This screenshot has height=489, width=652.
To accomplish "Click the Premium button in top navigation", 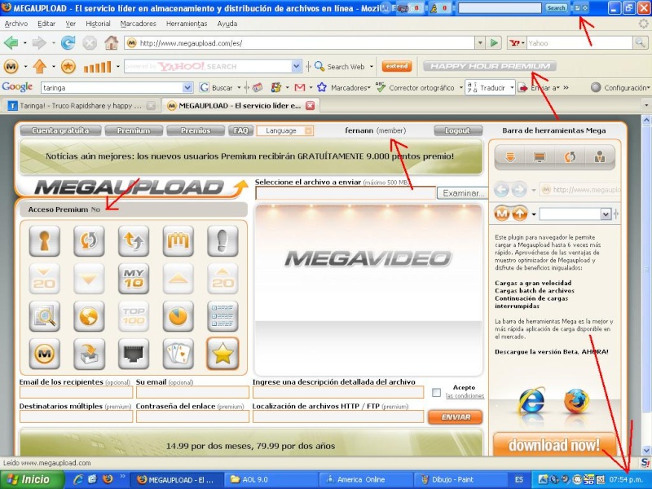I will pyautogui.click(x=134, y=130).
